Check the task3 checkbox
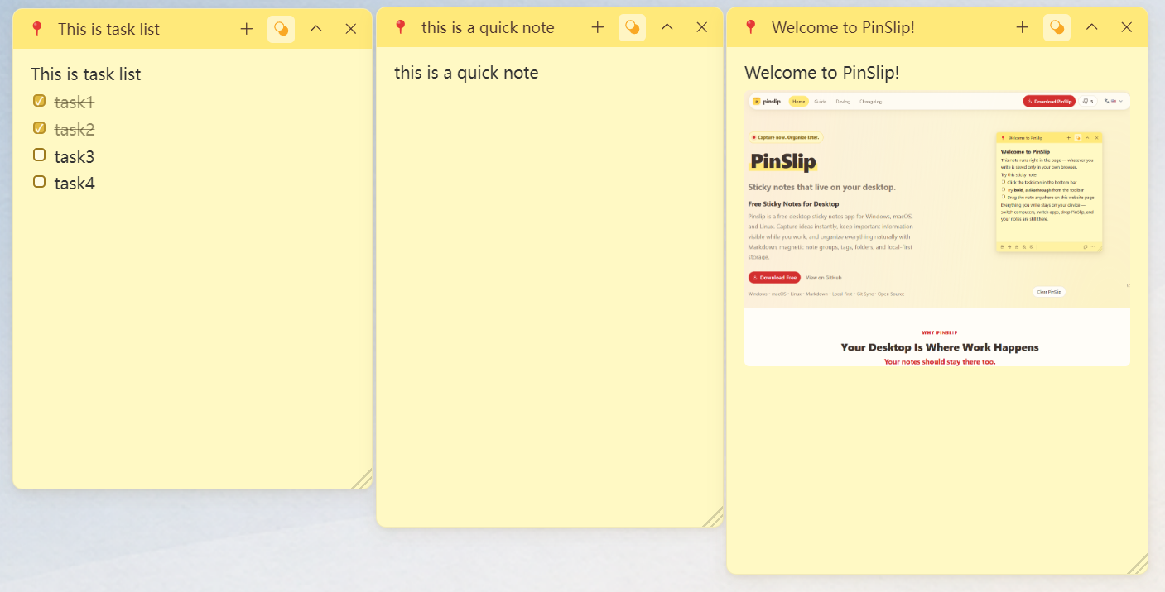1165x592 pixels. [x=39, y=155]
